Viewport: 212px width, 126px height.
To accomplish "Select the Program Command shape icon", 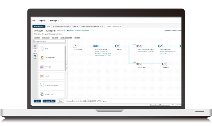I will pyautogui.click(x=42, y=85).
